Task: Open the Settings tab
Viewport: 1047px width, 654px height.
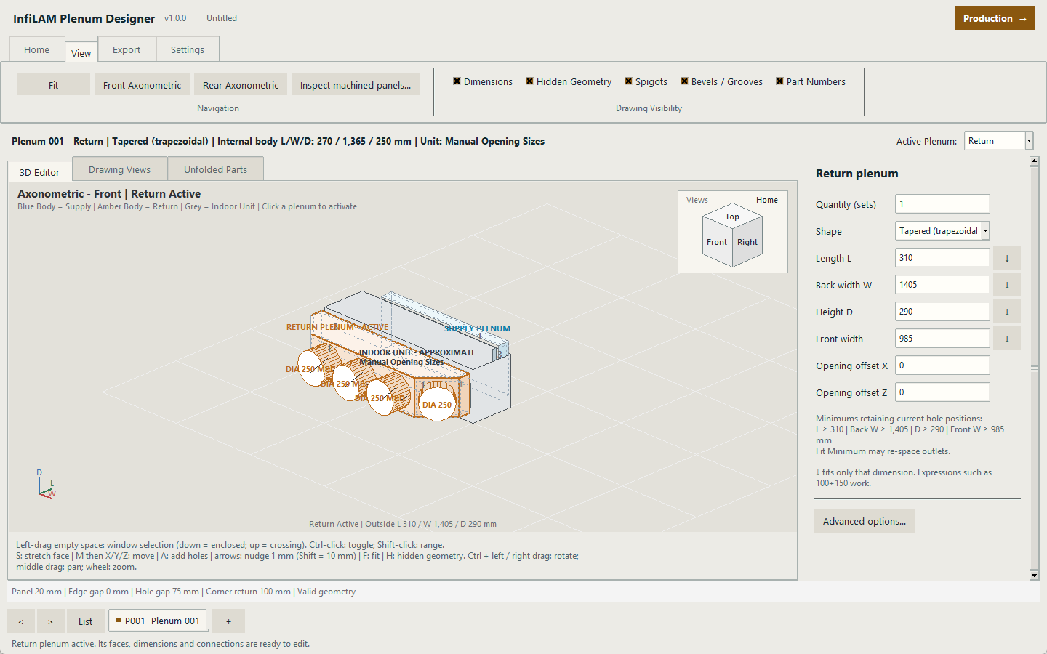Action: click(x=188, y=49)
